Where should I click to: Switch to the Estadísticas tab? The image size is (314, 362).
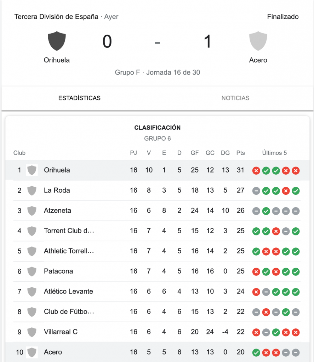coord(79,98)
